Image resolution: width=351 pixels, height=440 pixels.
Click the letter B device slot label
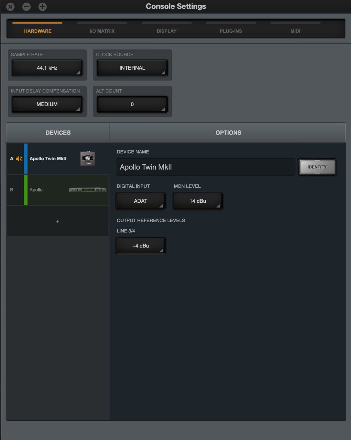12,190
